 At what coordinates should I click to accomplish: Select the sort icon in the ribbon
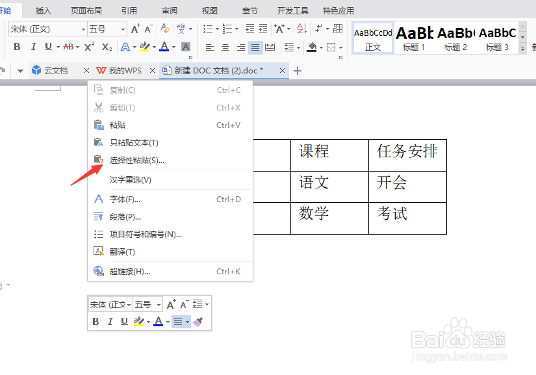[x=300, y=29]
